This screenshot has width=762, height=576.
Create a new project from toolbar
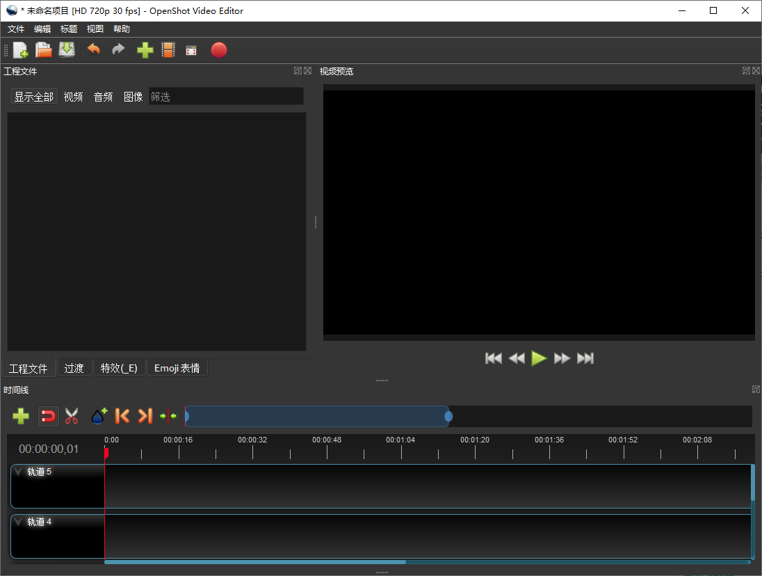[20, 50]
